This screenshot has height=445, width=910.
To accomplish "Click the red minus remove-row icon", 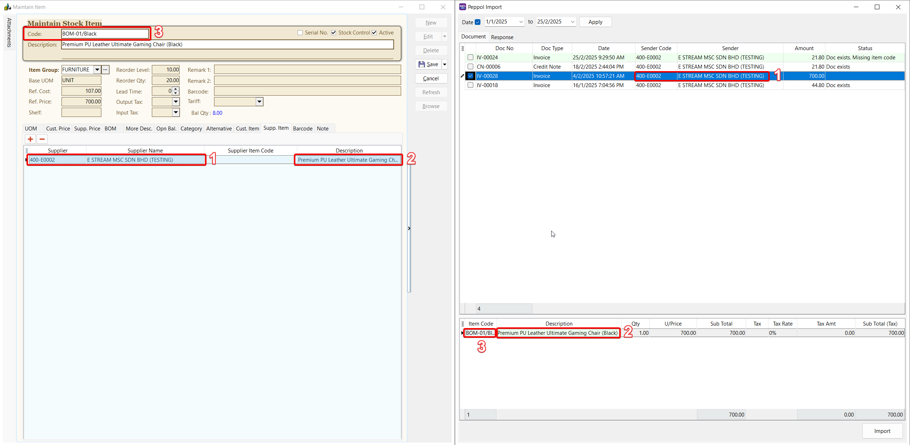I will tap(42, 139).
